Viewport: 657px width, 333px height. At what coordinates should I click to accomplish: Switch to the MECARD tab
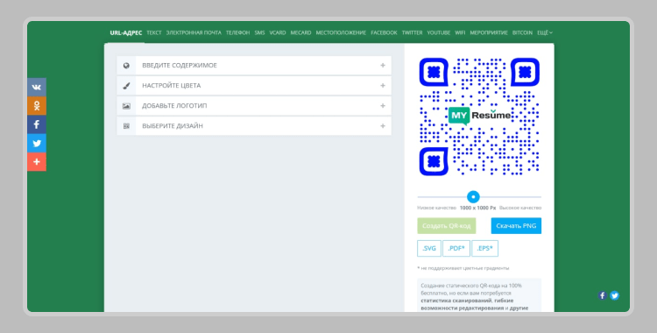point(300,32)
